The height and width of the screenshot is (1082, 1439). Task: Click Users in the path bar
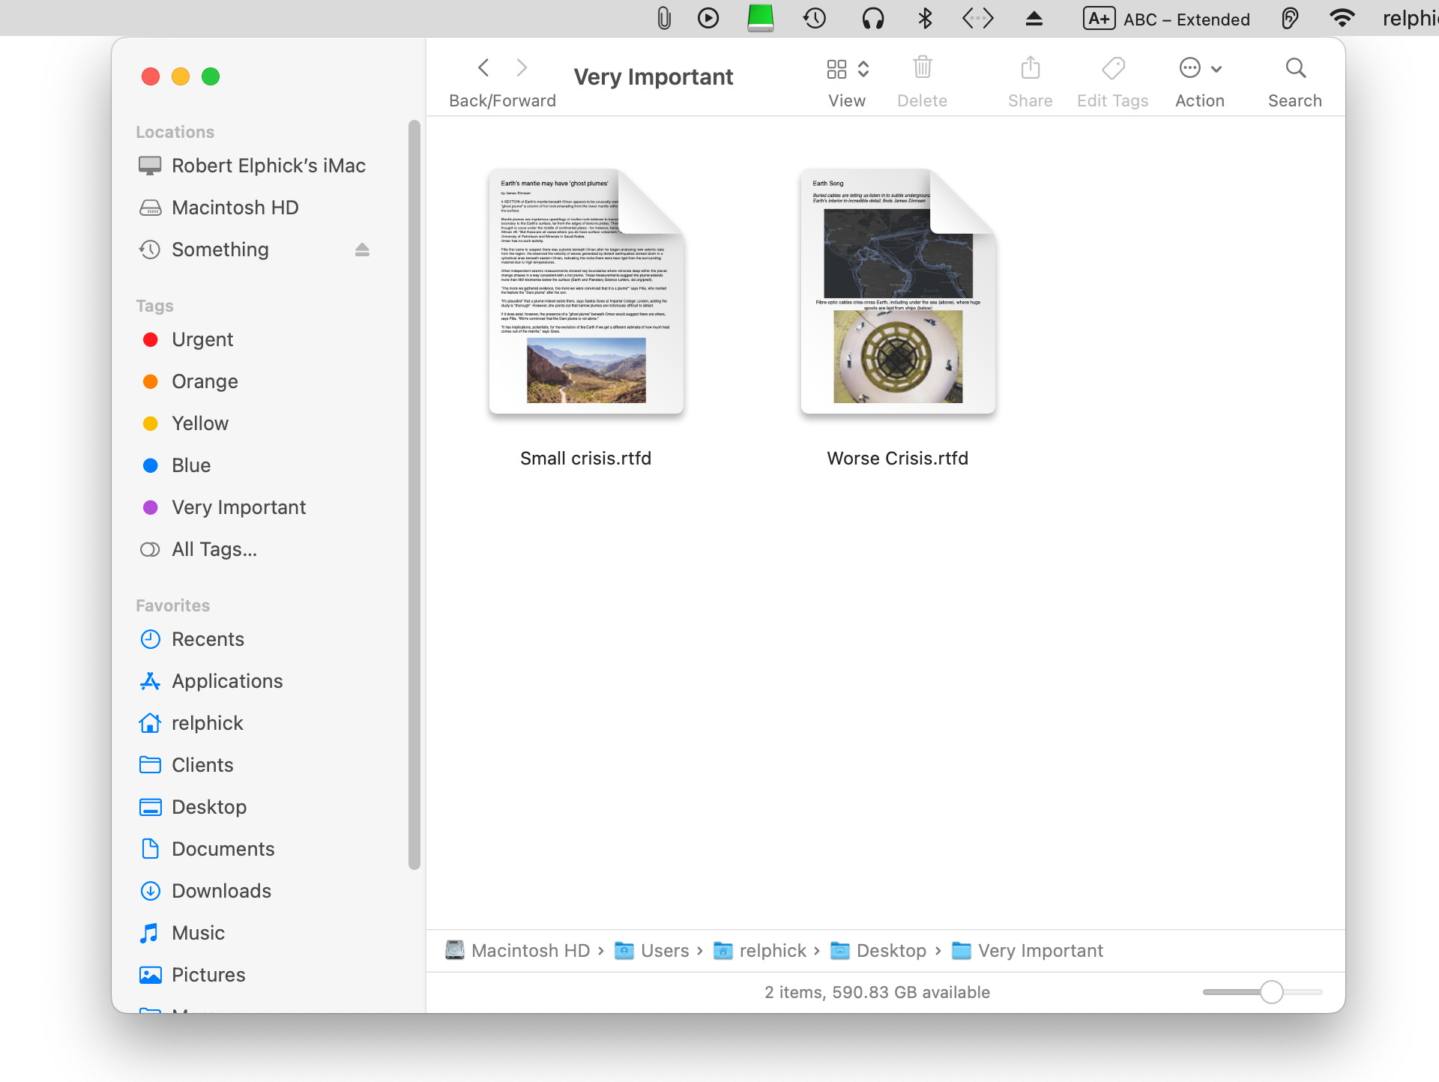point(664,951)
